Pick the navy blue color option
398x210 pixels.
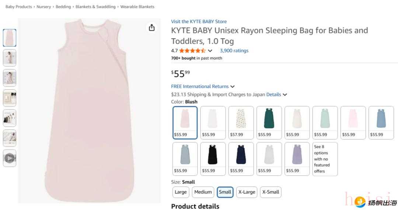[241, 159]
